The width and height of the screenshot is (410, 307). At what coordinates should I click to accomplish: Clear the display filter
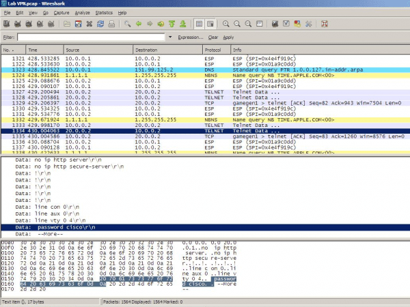(x=213, y=37)
